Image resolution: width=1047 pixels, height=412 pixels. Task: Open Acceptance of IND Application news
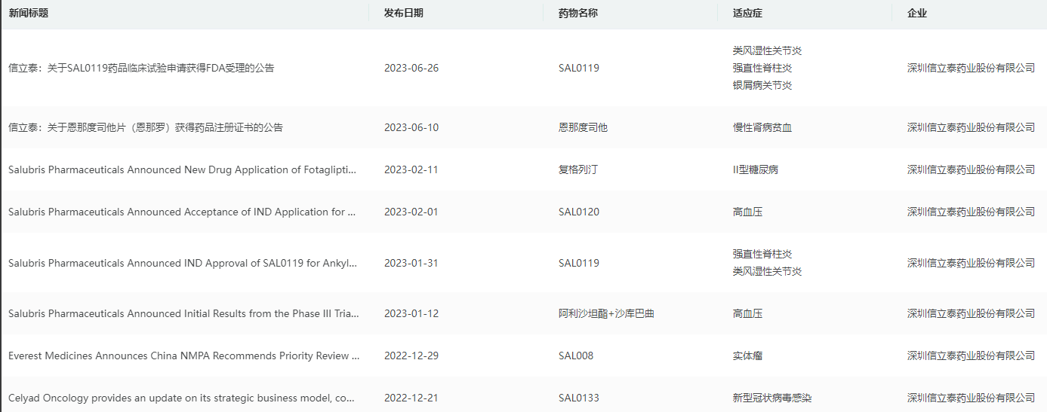coord(182,212)
